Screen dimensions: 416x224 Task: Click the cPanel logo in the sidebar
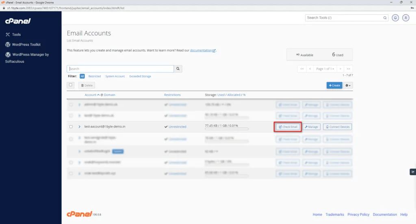[x=18, y=21]
